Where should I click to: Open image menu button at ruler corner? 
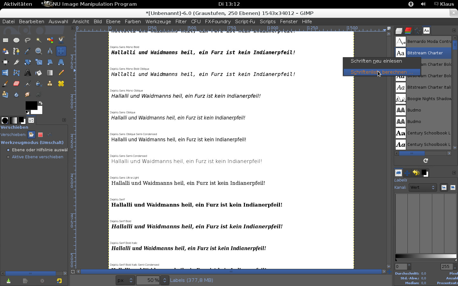pyautogui.click(x=73, y=28)
